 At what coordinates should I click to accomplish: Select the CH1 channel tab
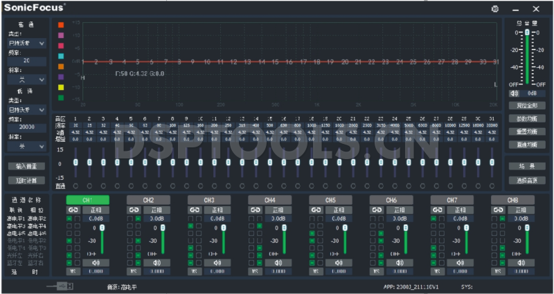click(x=88, y=200)
